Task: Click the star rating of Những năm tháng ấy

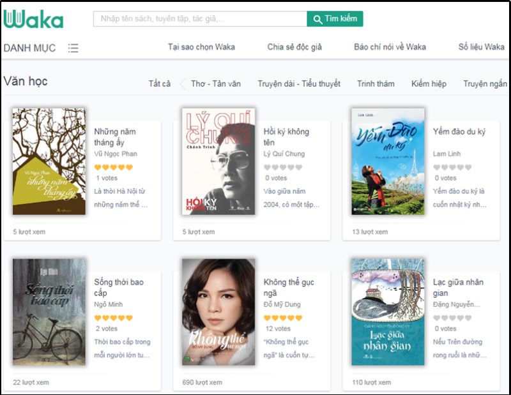Action: click(x=114, y=167)
